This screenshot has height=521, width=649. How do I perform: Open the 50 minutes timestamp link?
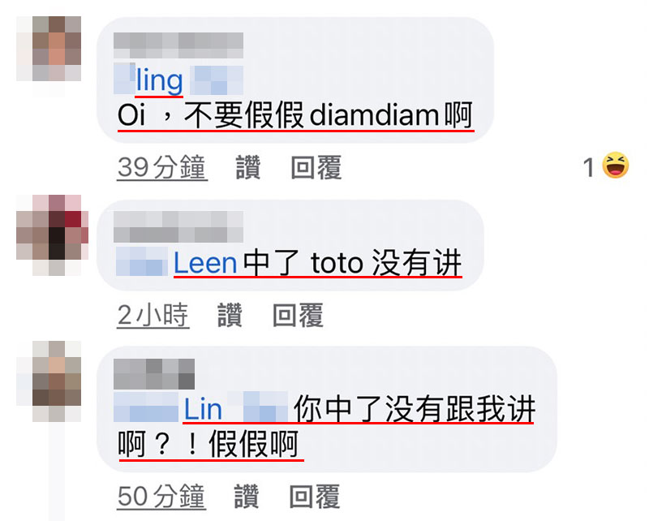(x=161, y=496)
